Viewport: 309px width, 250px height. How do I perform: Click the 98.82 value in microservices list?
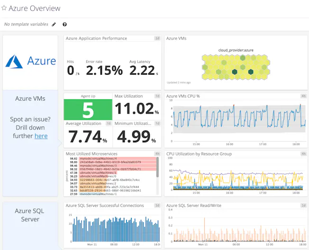(x=73, y=159)
